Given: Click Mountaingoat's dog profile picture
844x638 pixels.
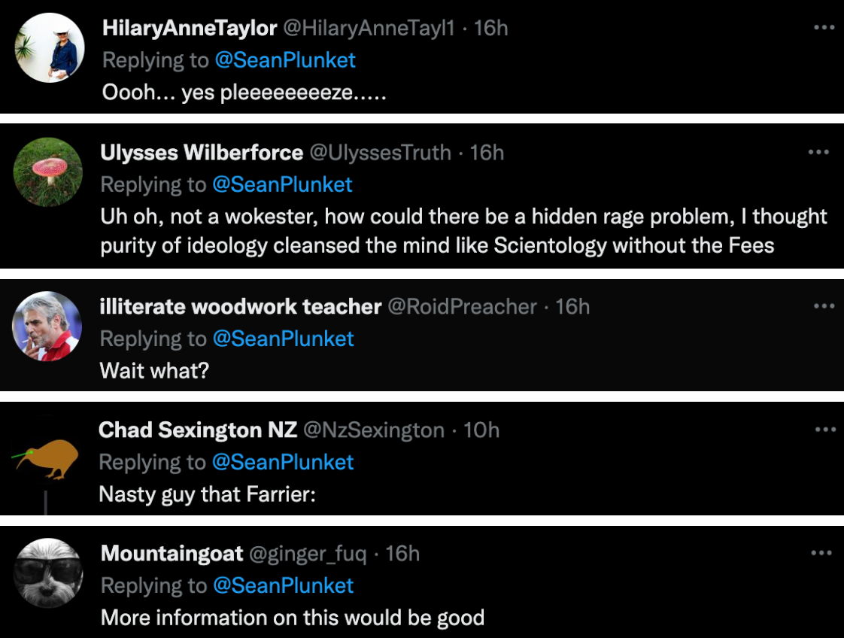Looking at the screenshot, I should pyautogui.click(x=50, y=573).
